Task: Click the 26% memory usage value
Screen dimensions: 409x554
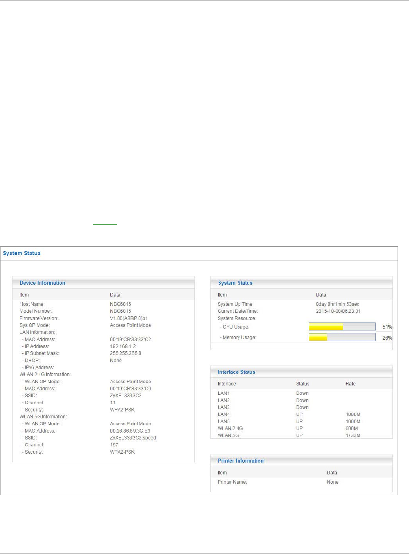Action: pyautogui.click(x=387, y=338)
